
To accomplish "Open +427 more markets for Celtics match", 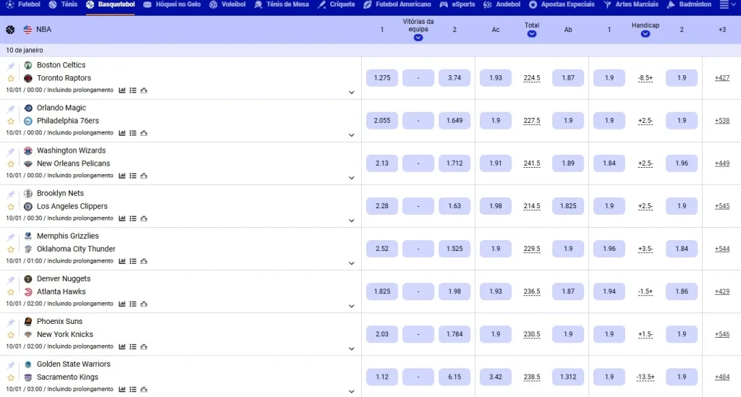I will (721, 78).
